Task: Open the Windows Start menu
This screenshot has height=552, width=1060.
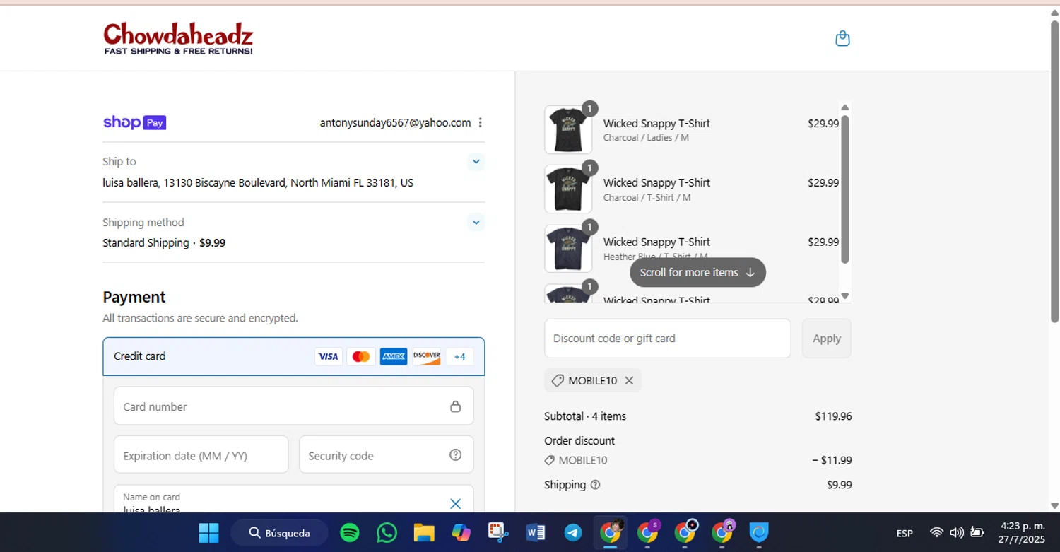Action: pos(208,533)
